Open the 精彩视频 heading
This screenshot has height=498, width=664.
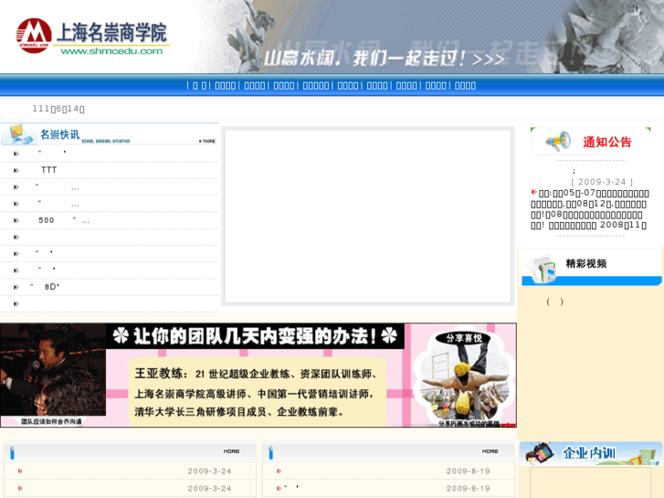586,264
